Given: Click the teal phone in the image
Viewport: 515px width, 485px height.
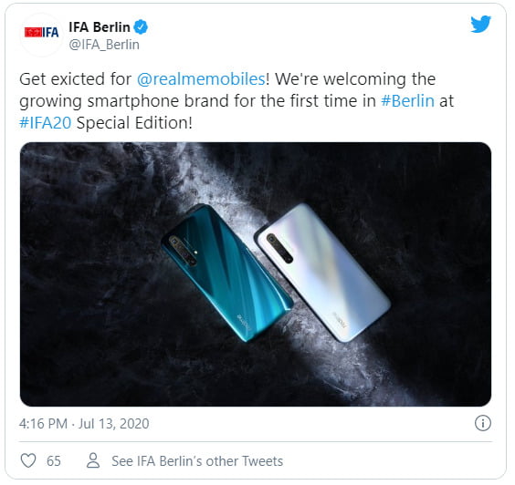Looking at the screenshot, I should [x=227, y=273].
